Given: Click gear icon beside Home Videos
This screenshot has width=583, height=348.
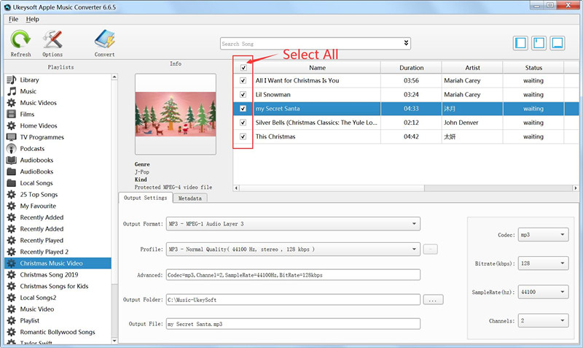Looking at the screenshot, I should (12, 125).
